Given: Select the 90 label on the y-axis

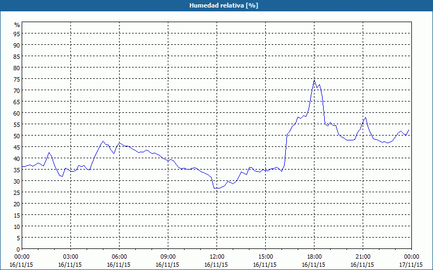Looking at the screenshot, I should [x=17, y=45].
